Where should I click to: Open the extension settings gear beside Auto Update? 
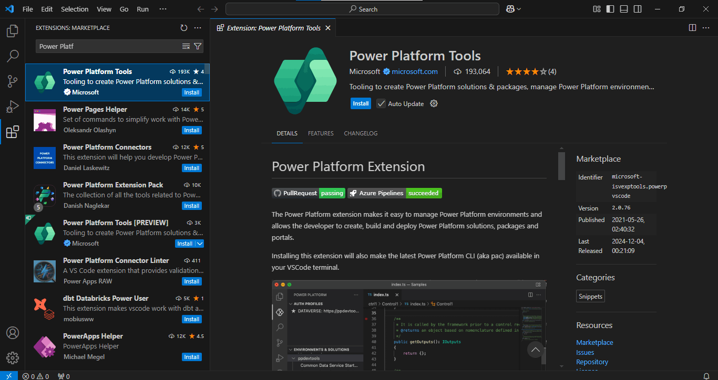pos(434,103)
